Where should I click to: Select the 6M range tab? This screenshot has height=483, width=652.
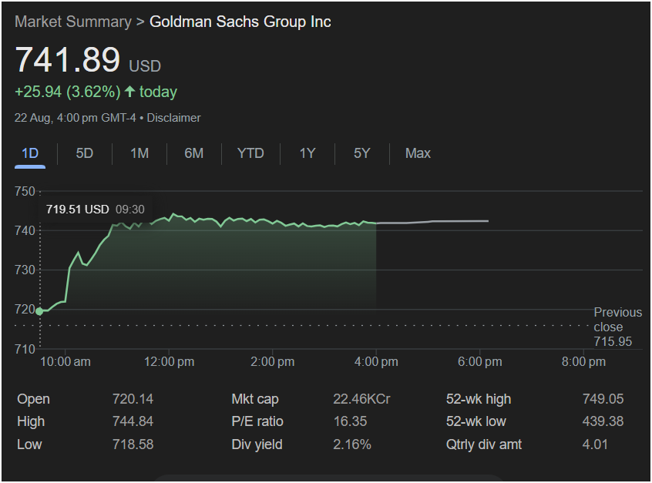tap(193, 153)
